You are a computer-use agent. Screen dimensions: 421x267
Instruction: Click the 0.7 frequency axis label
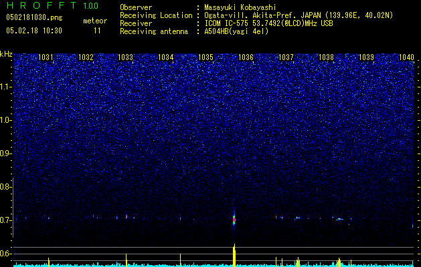[x=5, y=220]
